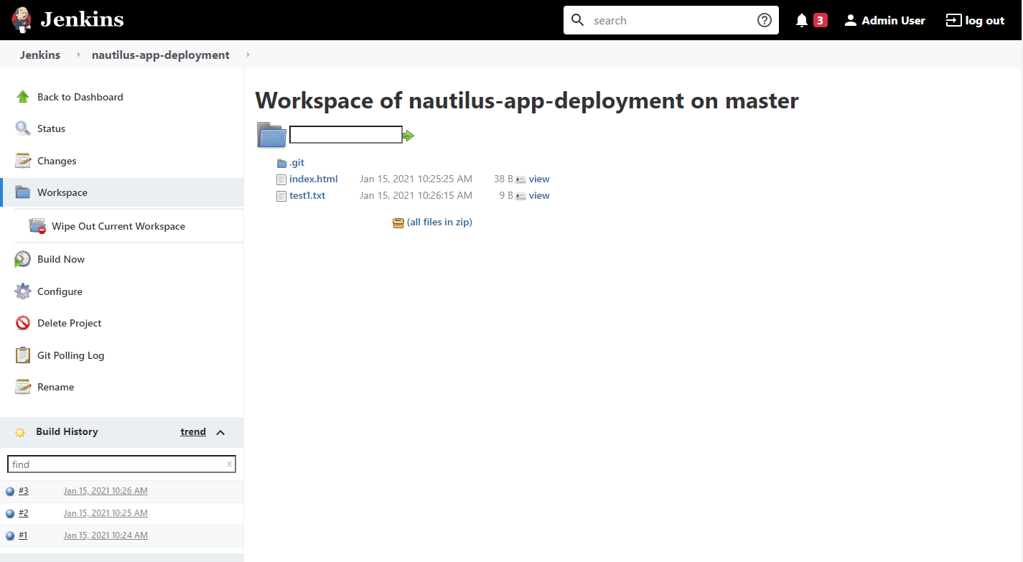The image size is (1023, 562).
Task: View the index.html file contents
Action: pyautogui.click(x=538, y=179)
